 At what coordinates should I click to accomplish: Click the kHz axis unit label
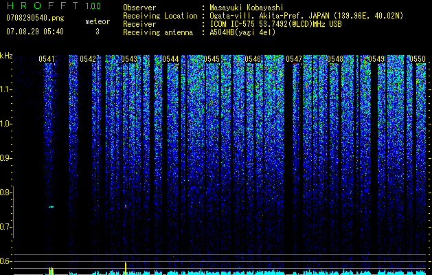(x=6, y=56)
